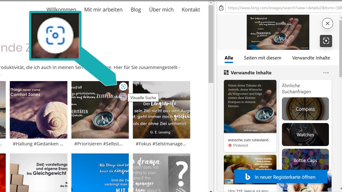This screenshot has height=192, width=342.
Task: Open the Compass related search
Action: pyautogui.click(x=305, y=109)
